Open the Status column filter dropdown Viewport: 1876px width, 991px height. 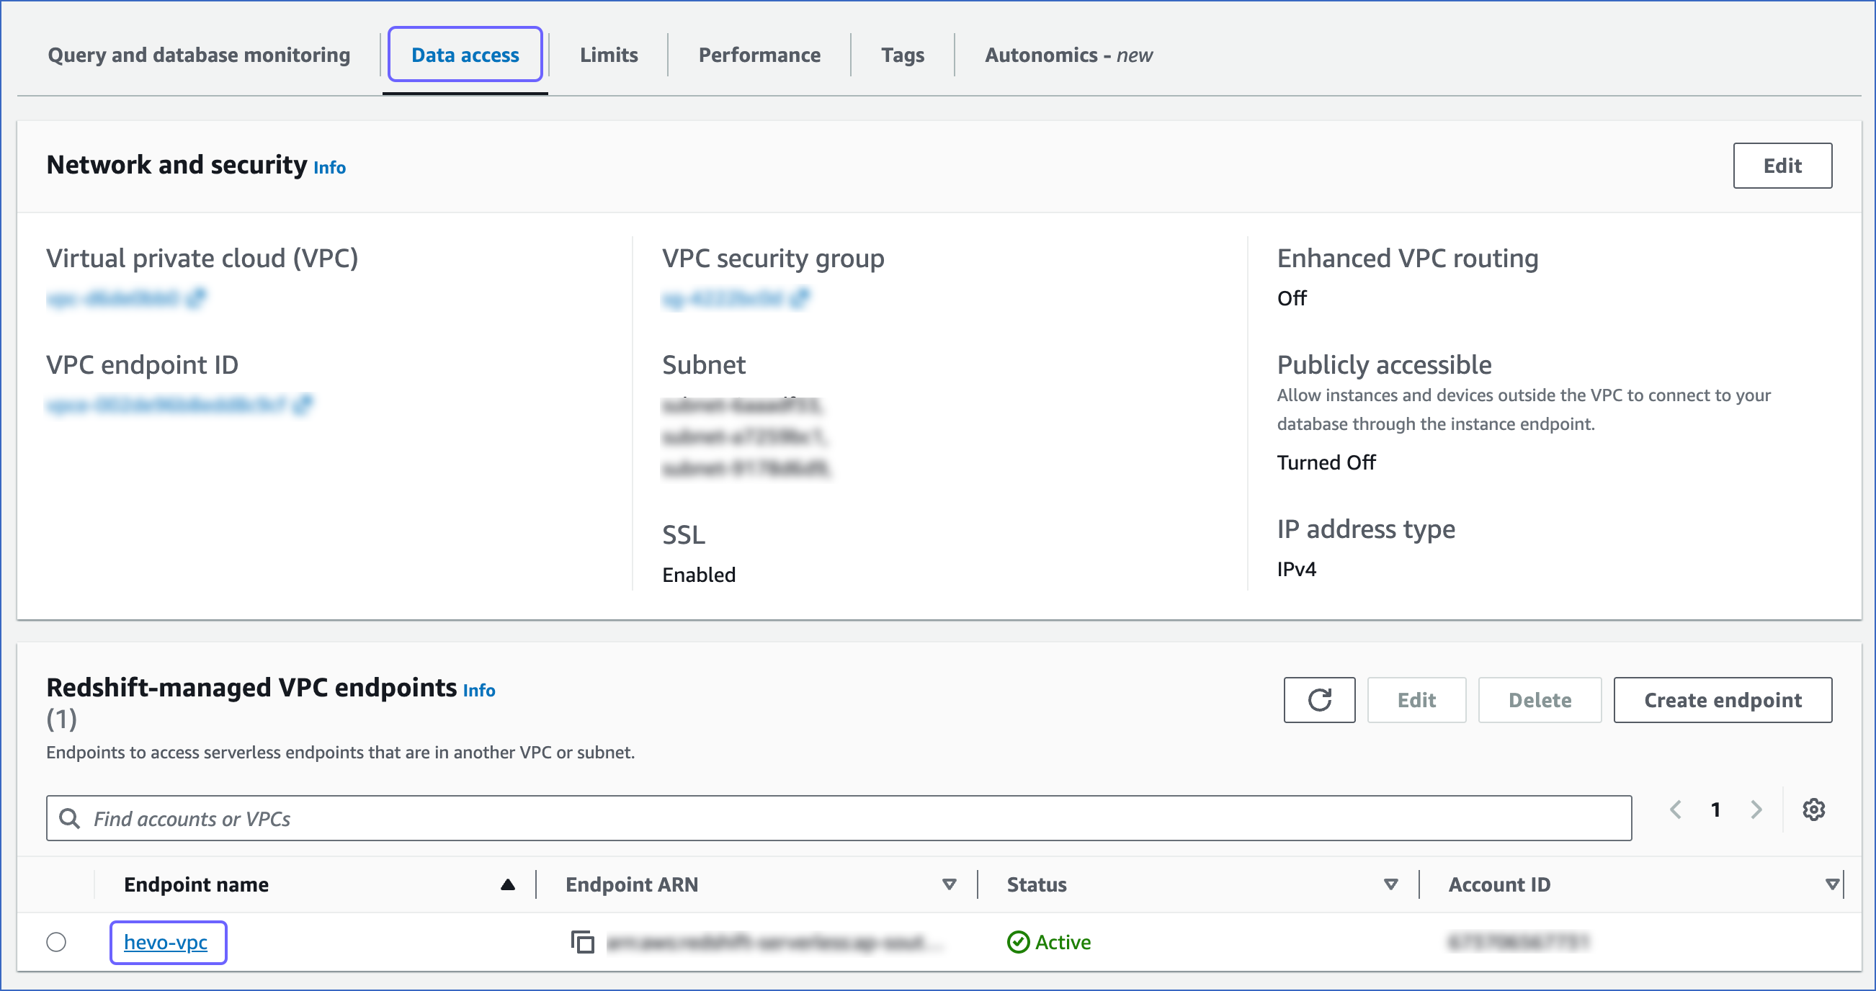click(1390, 884)
